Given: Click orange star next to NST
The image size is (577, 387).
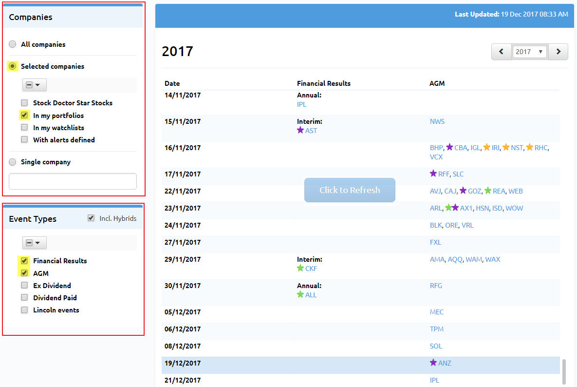Looking at the screenshot, I should tap(506, 147).
